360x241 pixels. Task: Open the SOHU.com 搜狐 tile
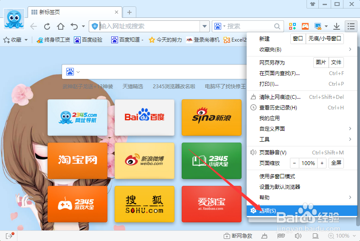(144, 204)
